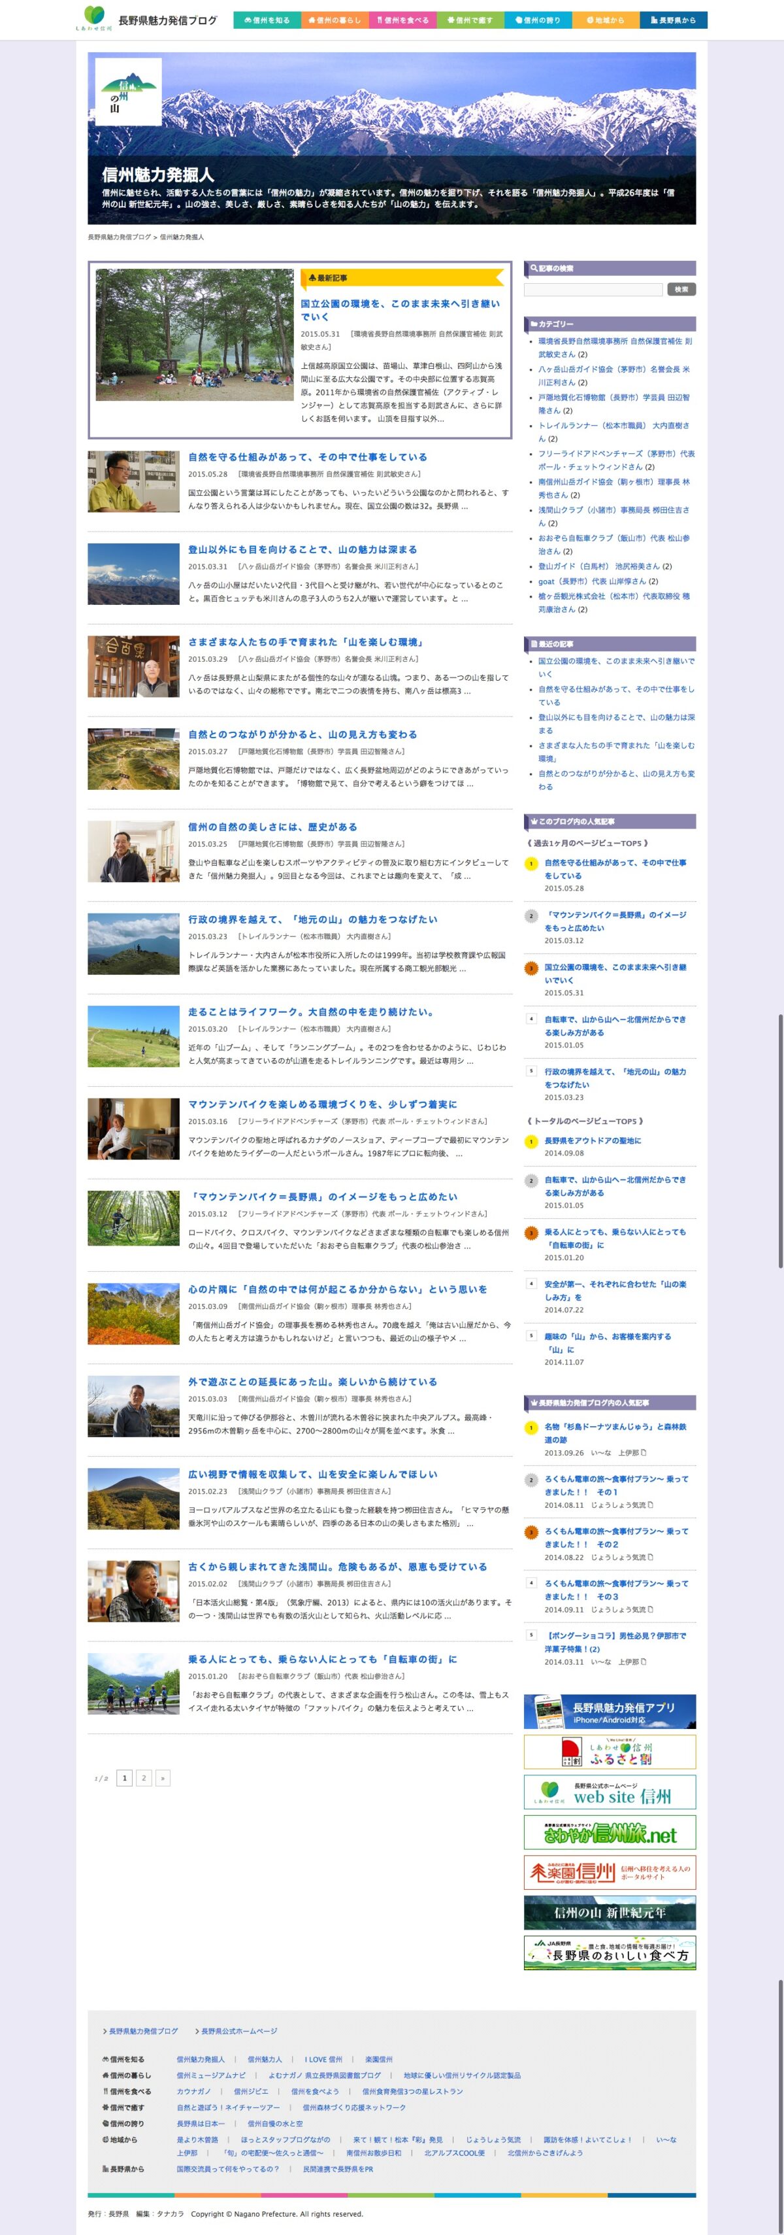Open the 長野県のおいしい食べ方 banner
This screenshot has height=2235, width=784.
point(609,1952)
